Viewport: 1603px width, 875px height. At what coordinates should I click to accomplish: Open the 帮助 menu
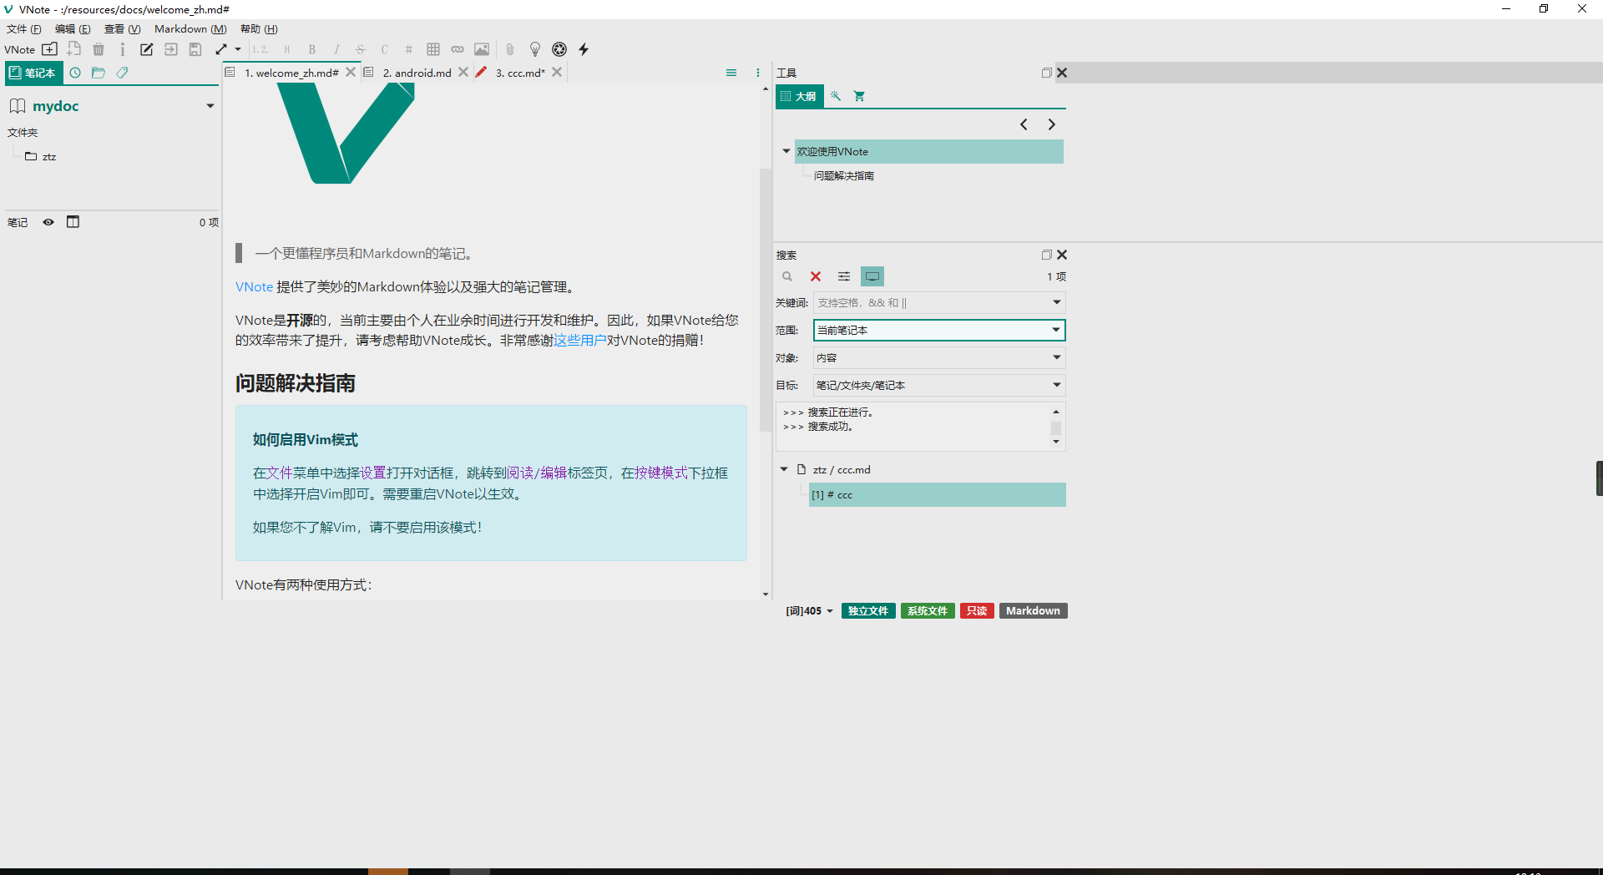tap(259, 29)
